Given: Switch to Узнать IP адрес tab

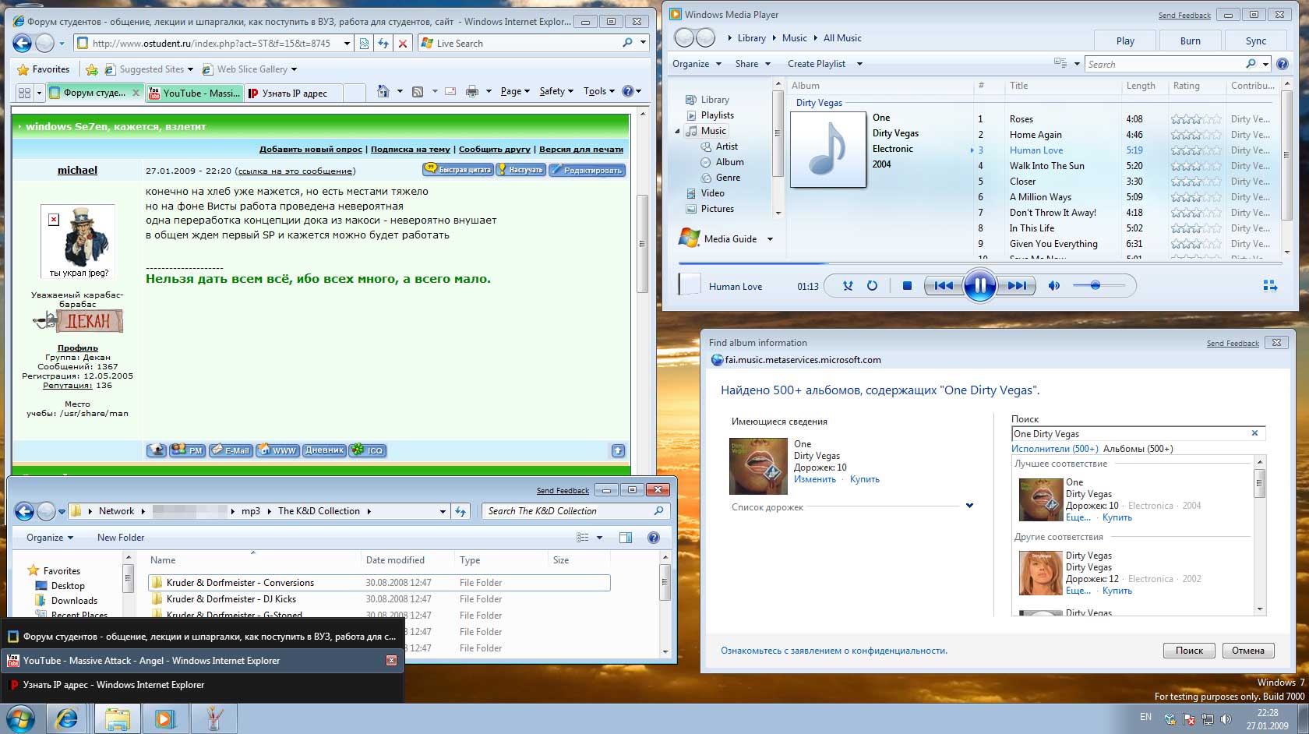Looking at the screenshot, I should 295,93.
